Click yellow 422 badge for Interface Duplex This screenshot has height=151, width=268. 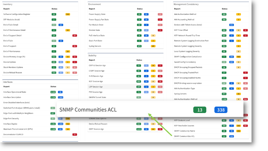[68, 124]
